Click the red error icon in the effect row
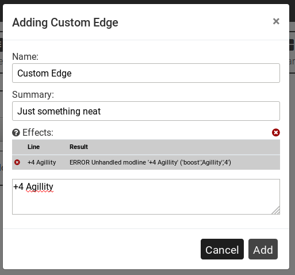This screenshot has width=295, height=275. point(17,162)
